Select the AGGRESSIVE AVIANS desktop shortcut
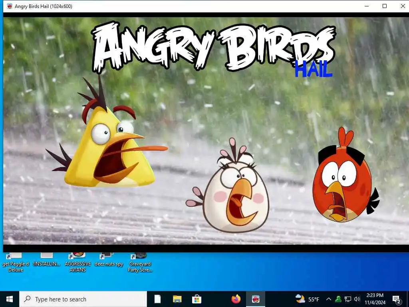 (x=78, y=262)
